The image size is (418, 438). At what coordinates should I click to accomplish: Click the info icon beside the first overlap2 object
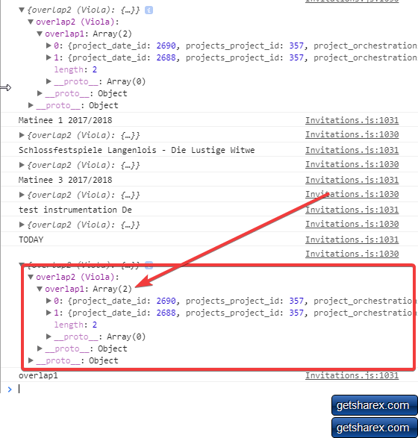coord(149,10)
